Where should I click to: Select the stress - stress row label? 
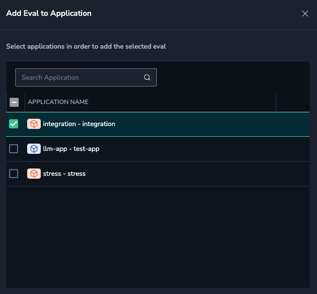point(65,174)
